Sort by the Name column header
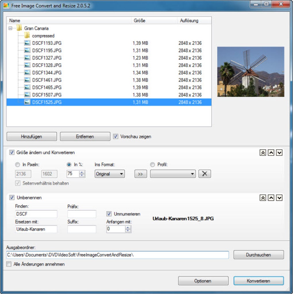The width and height of the screenshot is (293, 294). click(x=69, y=20)
